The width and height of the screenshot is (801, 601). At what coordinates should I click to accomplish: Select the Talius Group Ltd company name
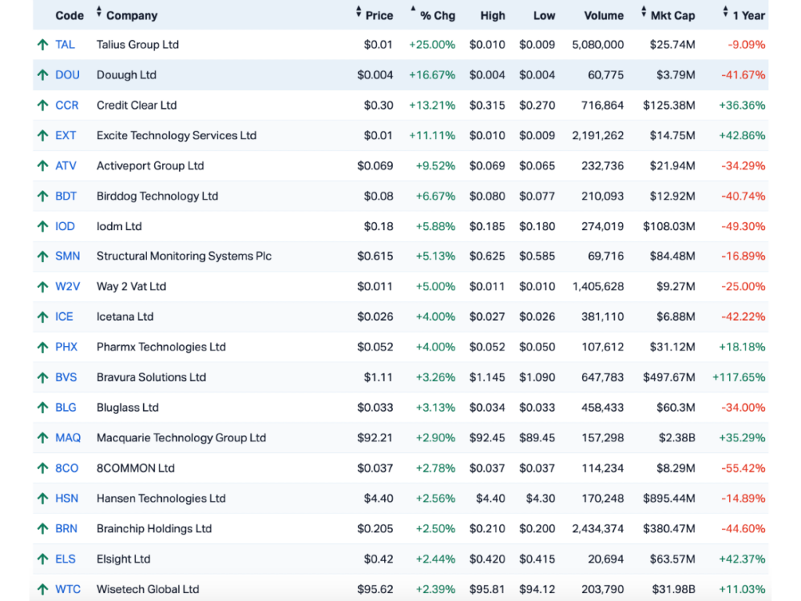[x=138, y=45]
